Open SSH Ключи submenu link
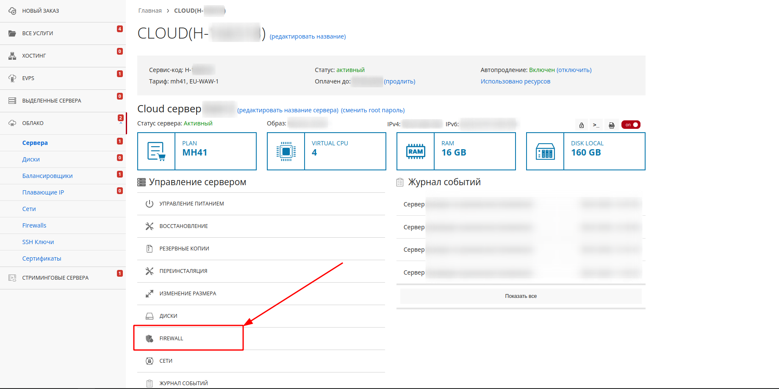779x389 pixels. coord(38,242)
